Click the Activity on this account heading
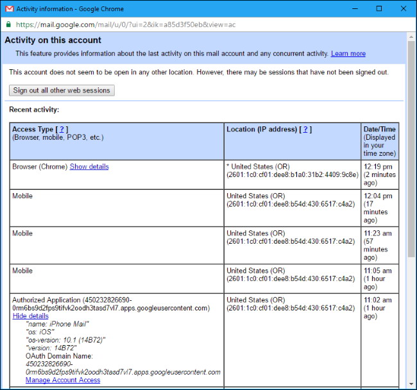The height and width of the screenshot is (390, 417). pos(53,40)
